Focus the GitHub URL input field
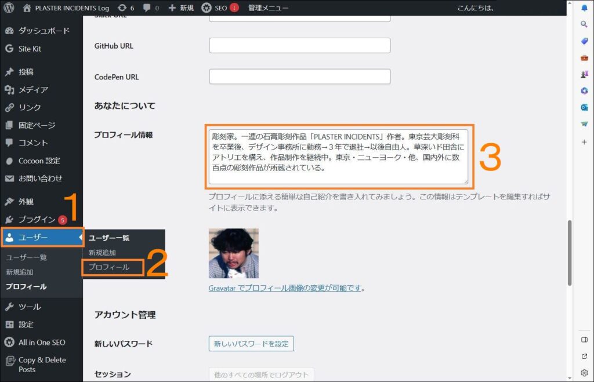 300,45
